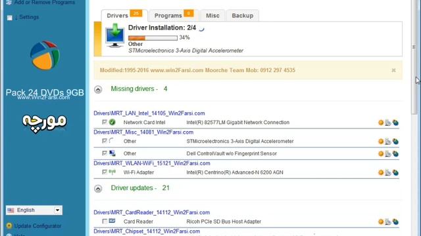Click the 'Pack 24 DVDs 9GB' sidebar text
The width and height of the screenshot is (421, 236).
click(45, 92)
